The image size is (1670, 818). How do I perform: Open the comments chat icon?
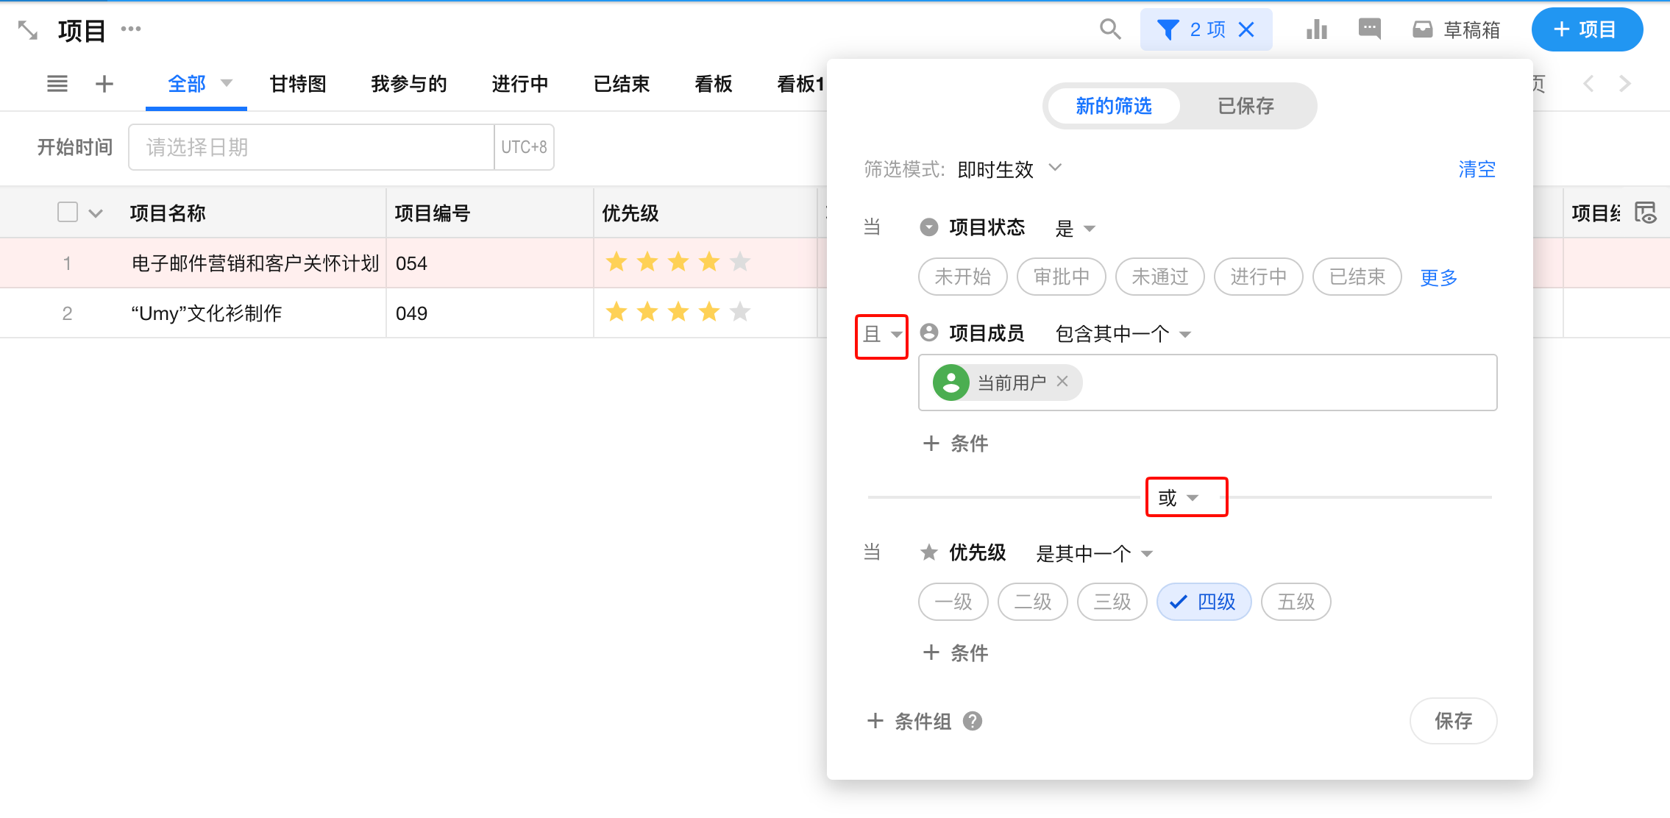click(x=1369, y=29)
